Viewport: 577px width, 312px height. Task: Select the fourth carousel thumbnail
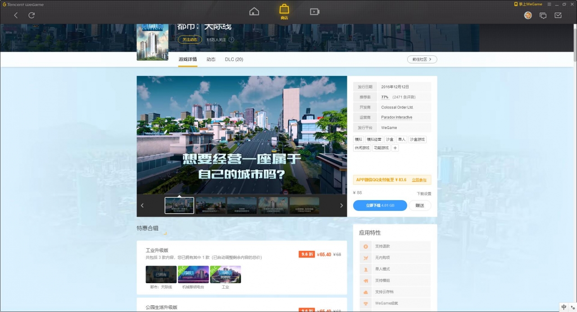point(273,205)
